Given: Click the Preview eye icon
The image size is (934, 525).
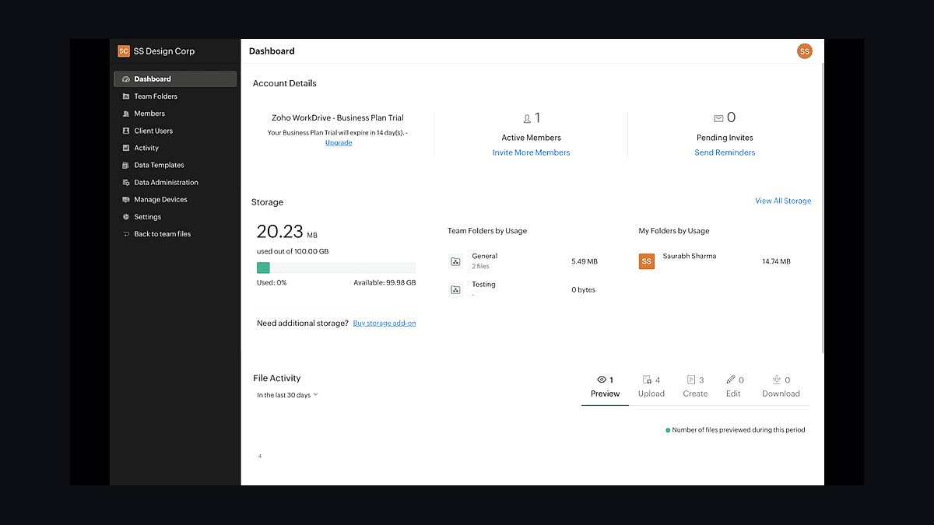Looking at the screenshot, I should (x=602, y=380).
